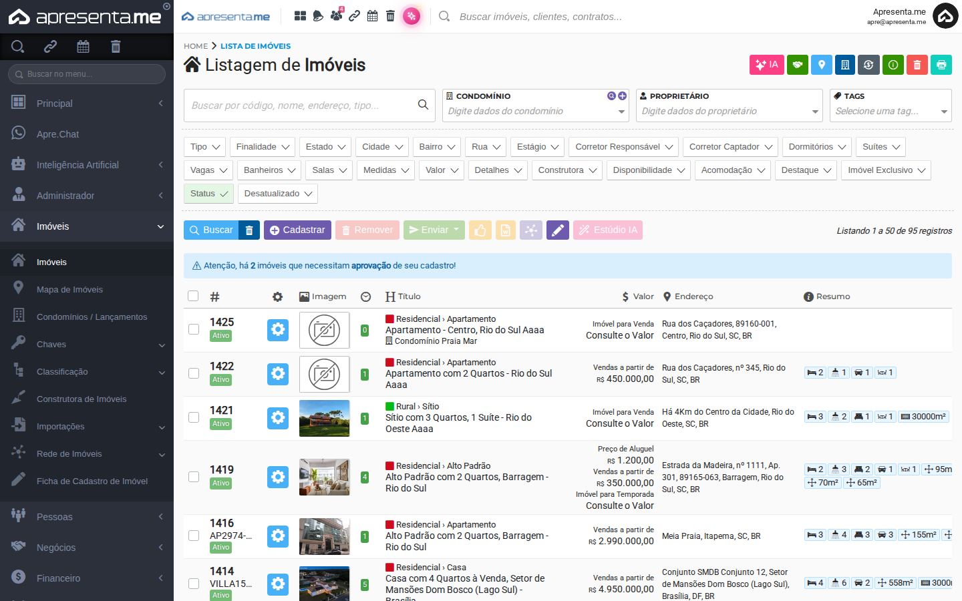The height and width of the screenshot is (601, 962).
Task: Click the dark blue building button
Action: coord(845,65)
